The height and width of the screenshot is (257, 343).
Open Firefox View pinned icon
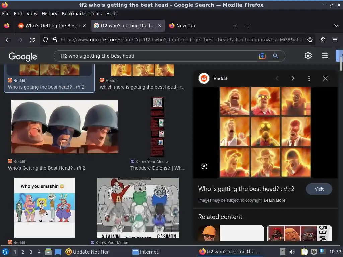(7, 26)
